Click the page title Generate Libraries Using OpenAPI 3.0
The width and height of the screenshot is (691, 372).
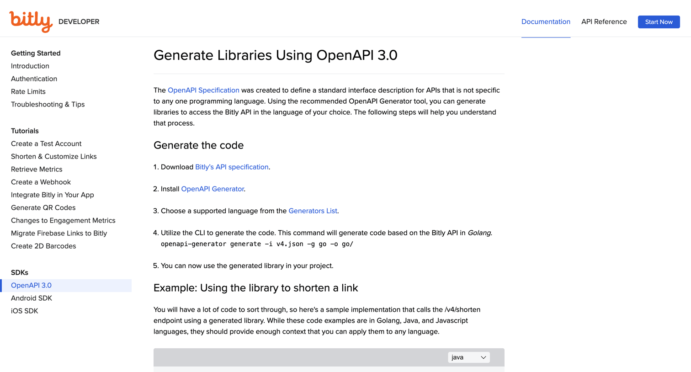point(276,55)
